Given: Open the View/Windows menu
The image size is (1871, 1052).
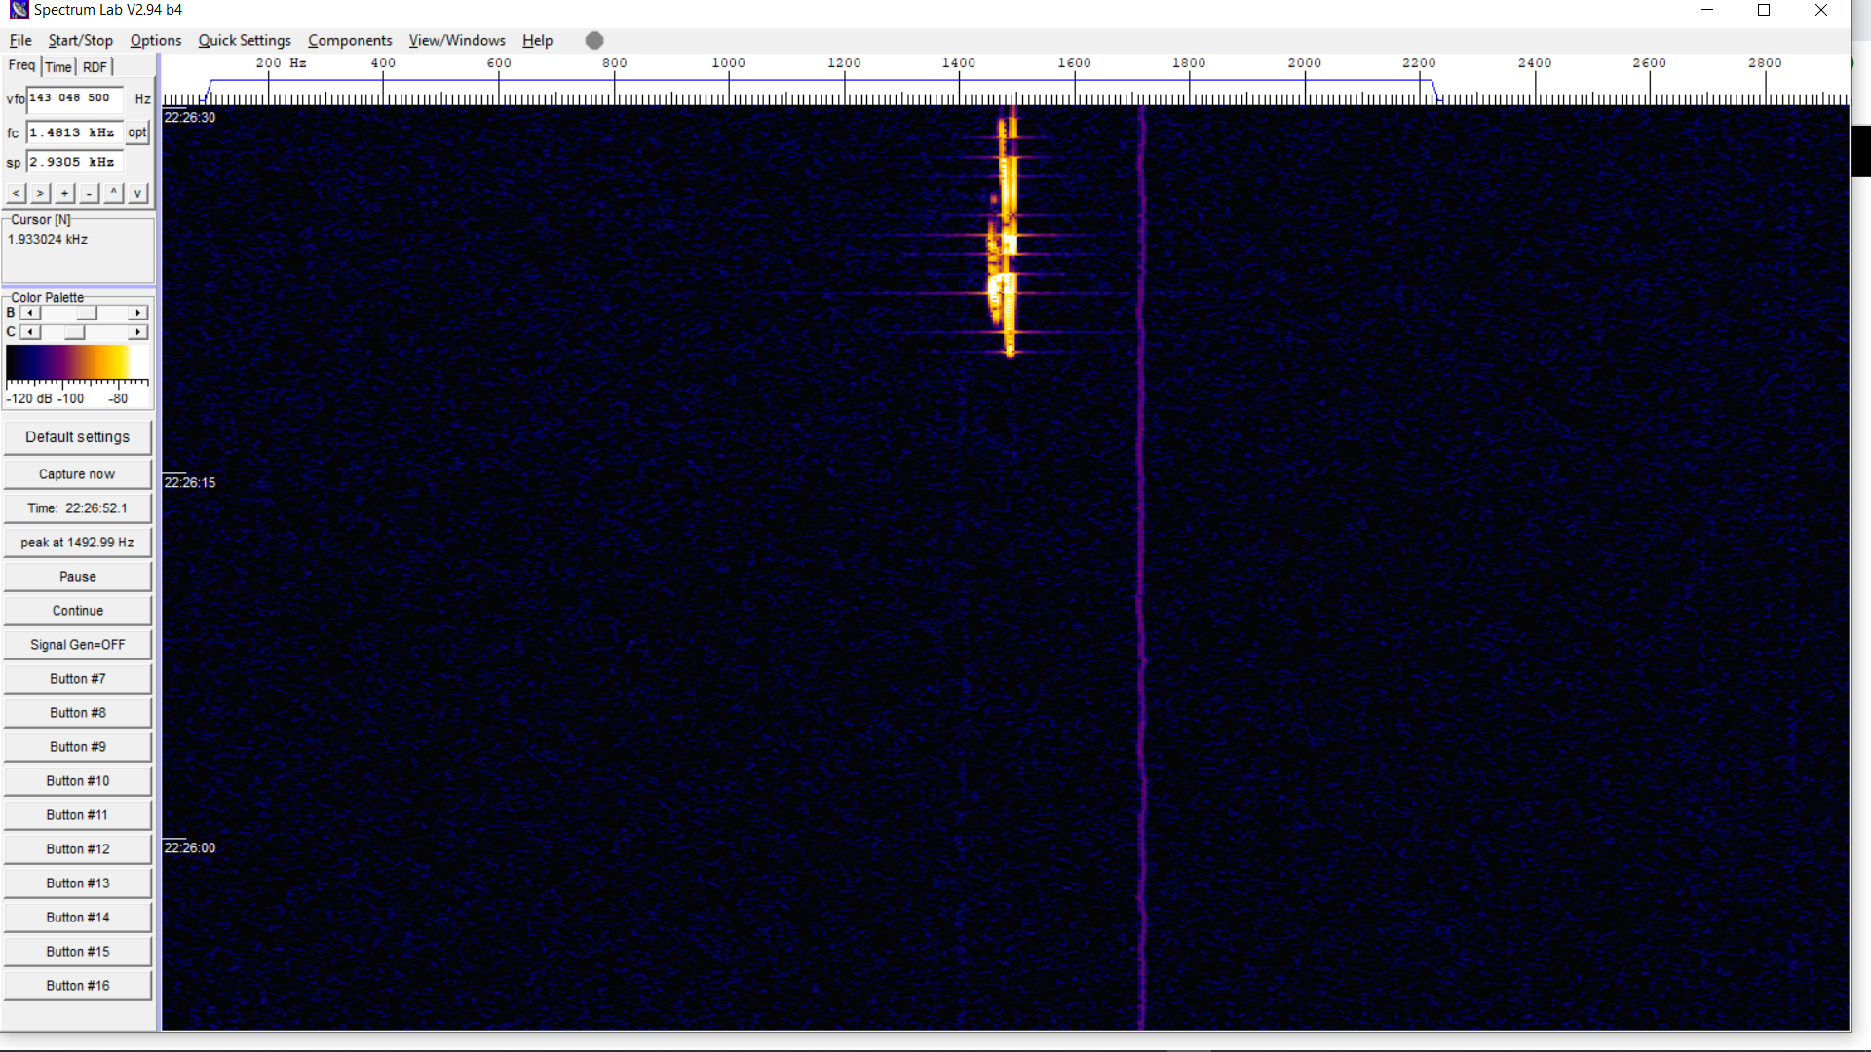Looking at the screenshot, I should [x=457, y=40].
